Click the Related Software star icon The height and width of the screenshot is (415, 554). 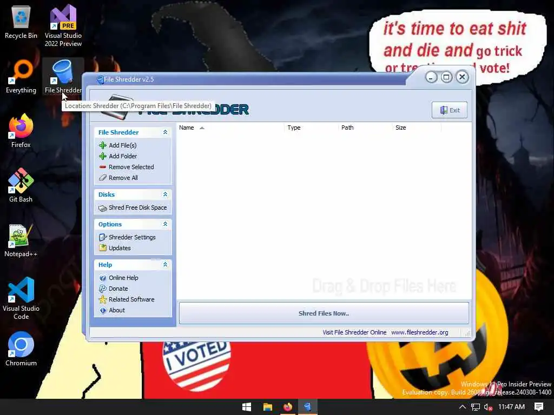[103, 299]
